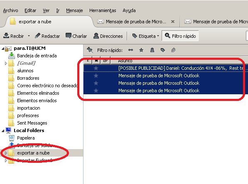Open the Recibir dropdown arrow
Image resolution: width=248 pixels, height=184 pixels.
29,36
